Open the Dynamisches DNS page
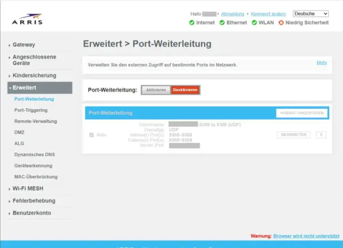 pyautogui.click(x=34, y=155)
